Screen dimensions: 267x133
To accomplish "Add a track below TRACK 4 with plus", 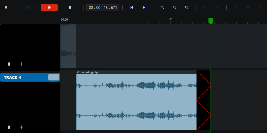I will [x=21, y=127].
